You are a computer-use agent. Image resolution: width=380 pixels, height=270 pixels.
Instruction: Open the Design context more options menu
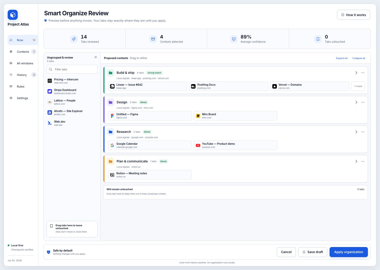[x=363, y=102]
